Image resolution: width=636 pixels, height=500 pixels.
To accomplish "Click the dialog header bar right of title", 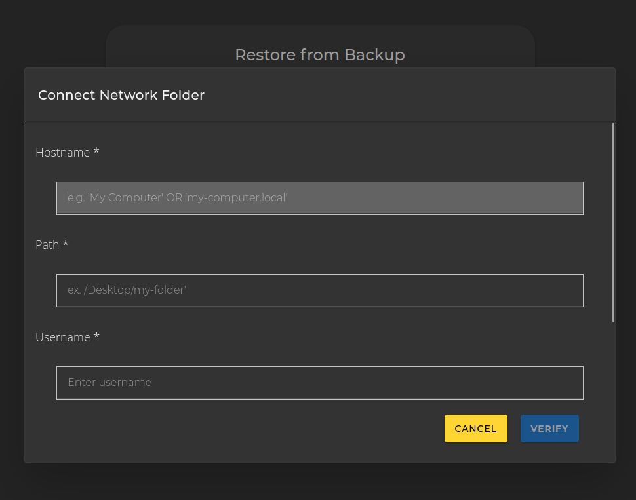I will (x=426, y=95).
